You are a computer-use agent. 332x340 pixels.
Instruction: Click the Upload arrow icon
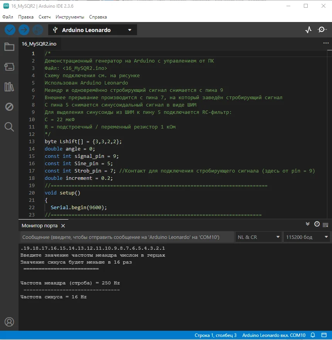(24, 30)
